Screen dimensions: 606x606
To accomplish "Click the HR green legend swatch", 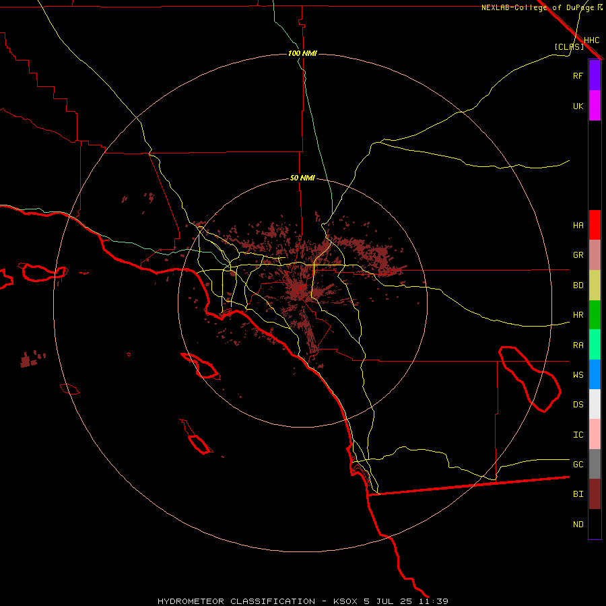I will click(595, 315).
